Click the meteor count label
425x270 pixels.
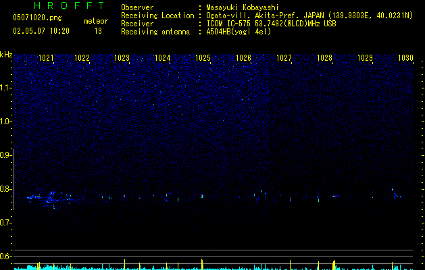[x=96, y=21]
